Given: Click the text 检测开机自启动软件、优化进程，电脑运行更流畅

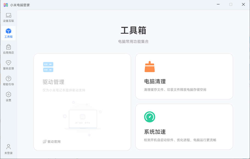Looking at the screenshot, I should (x=180, y=140).
